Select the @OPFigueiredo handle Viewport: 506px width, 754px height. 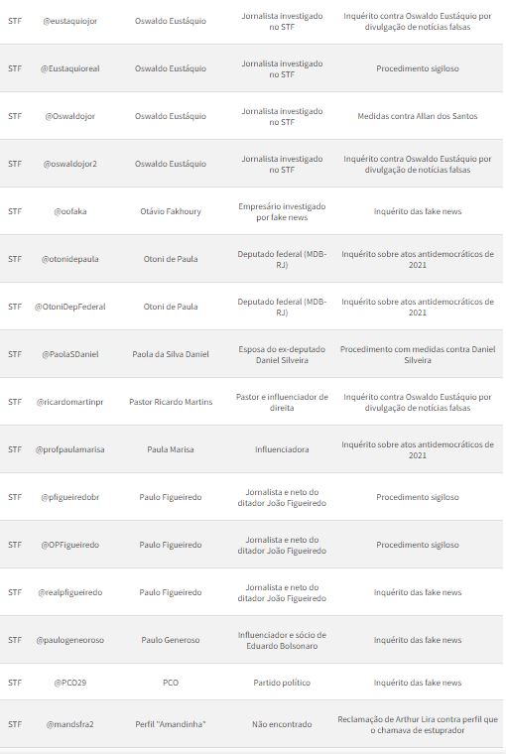(x=70, y=545)
